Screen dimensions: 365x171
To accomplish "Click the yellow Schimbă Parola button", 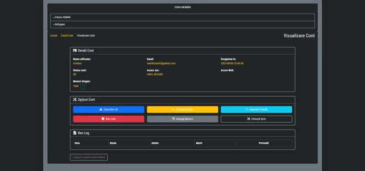I will pos(182,109).
